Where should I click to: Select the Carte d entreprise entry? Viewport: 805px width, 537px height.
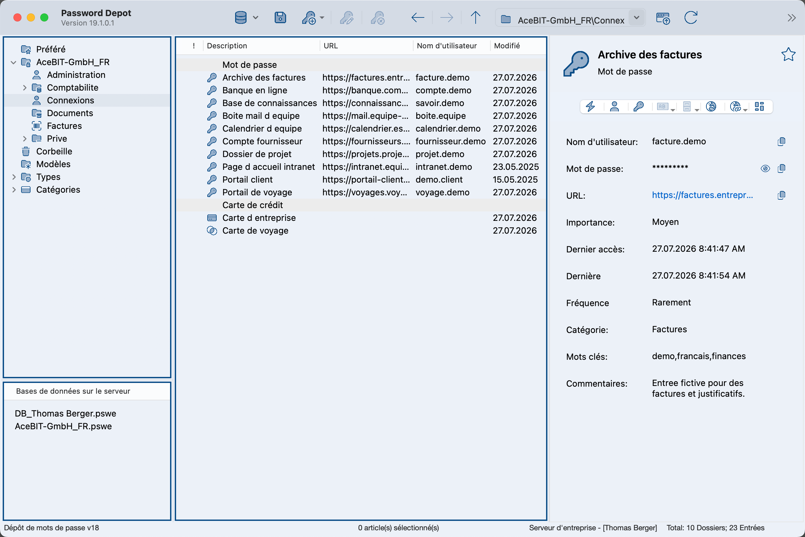361,218
